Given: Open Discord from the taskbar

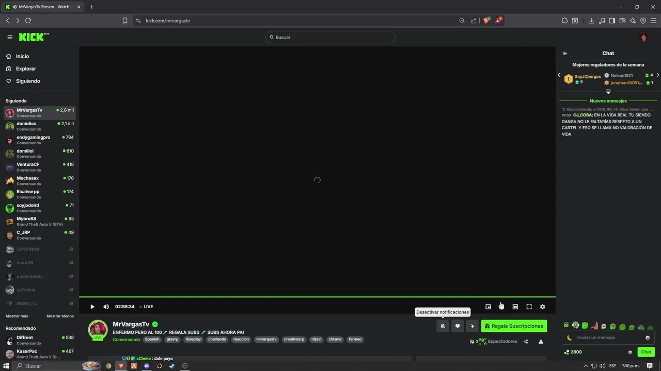Looking at the screenshot, I should coord(147,366).
